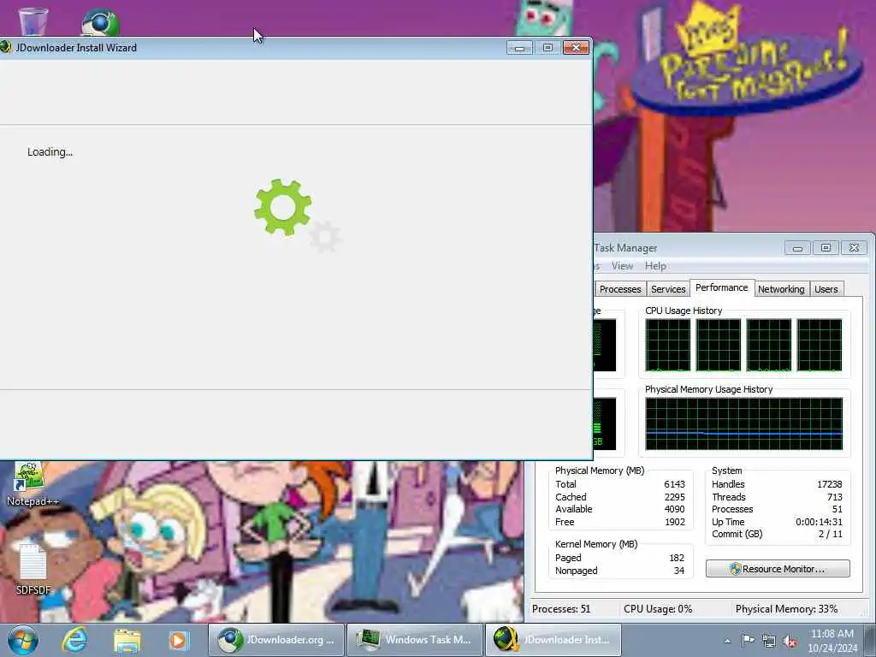Click Physical Memory Usage History graph

[743, 423]
